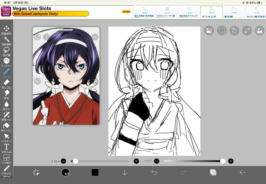266x184 pixels.
Task: Select the 投げ縄 lasso tool
Action: click(x=6, y=52)
